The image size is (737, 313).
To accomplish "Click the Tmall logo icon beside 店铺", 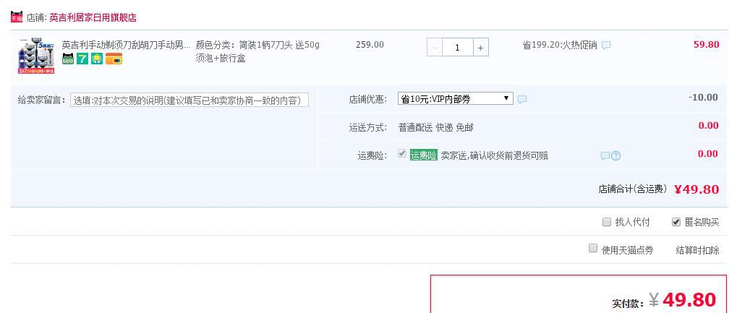I will tap(17, 17).
